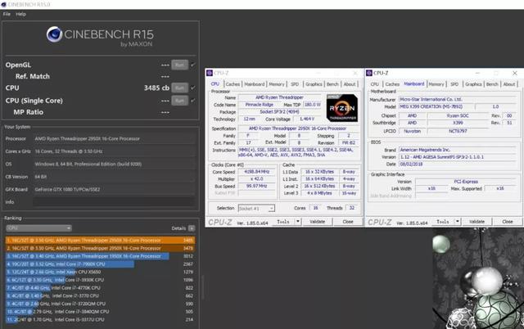
Task: Toggle the CPU Single Core test checkmark
Action: pyautogui.click(x=193, y=101)
